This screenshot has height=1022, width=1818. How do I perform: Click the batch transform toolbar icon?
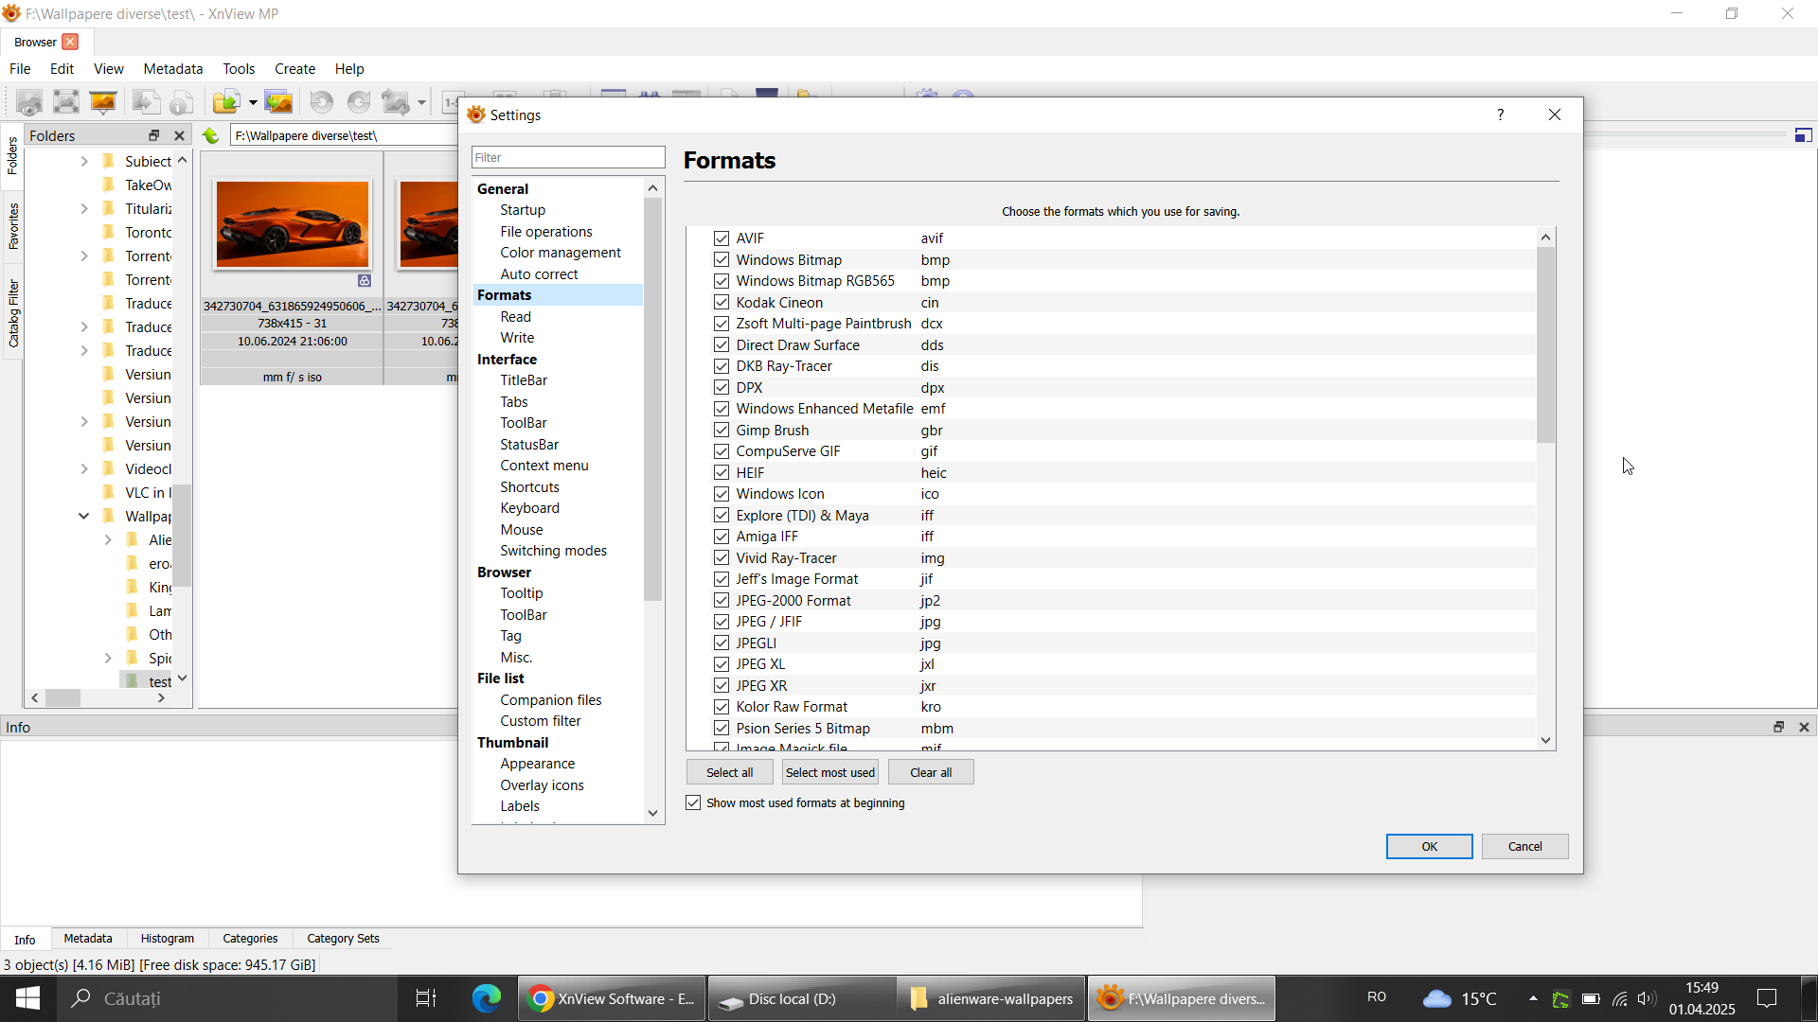pyautogui.click(x=396, y=102)
